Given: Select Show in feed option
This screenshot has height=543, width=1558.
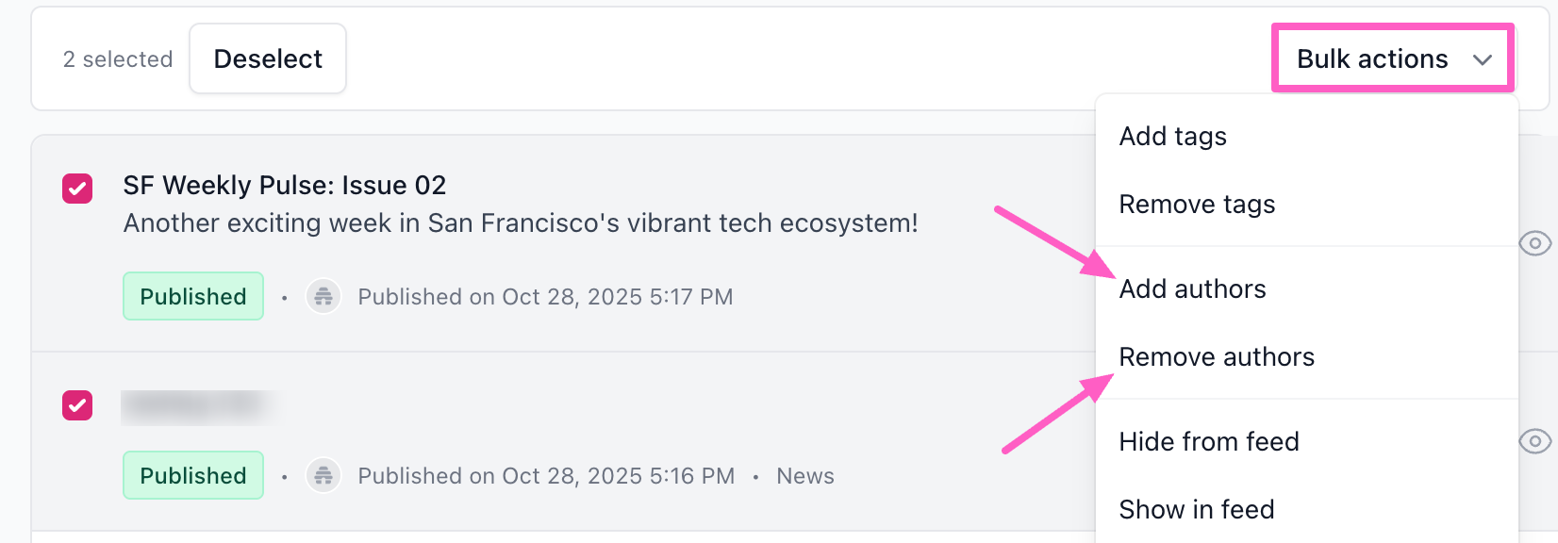Looking at the screenshot, I should (1196, 510).
